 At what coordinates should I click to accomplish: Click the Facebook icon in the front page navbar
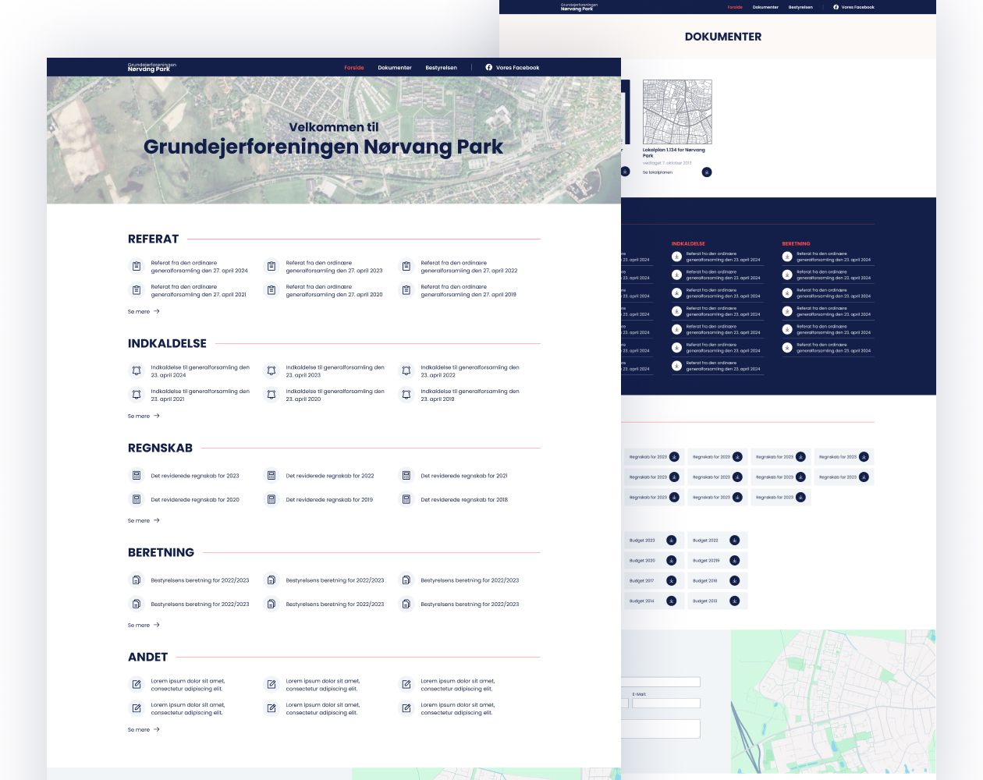click(x=488, y=67)
